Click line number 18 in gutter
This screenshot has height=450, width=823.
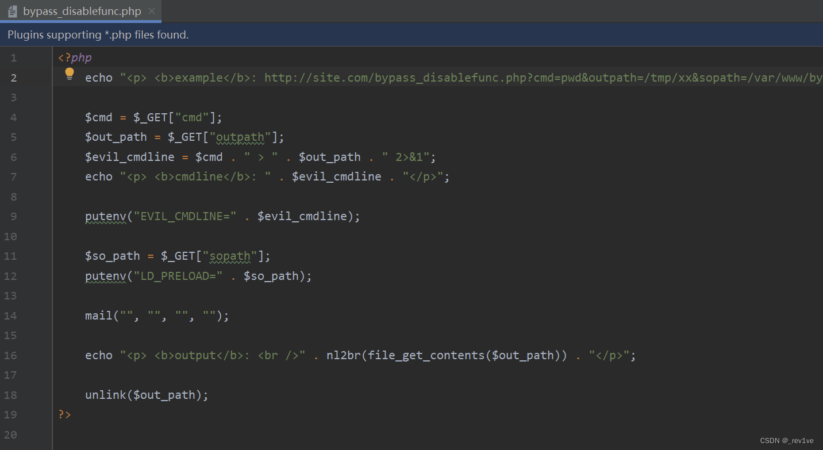coord(10,395)
